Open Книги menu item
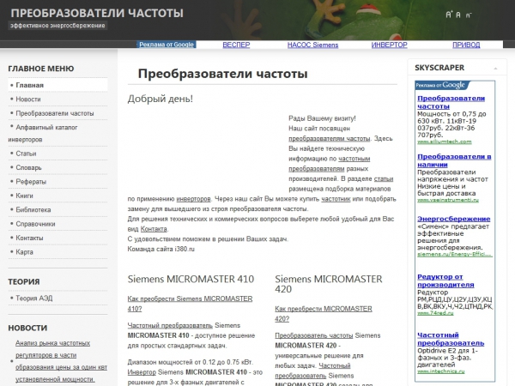The width and height of the screenshot is (515, 386). (x=58, y=196)
